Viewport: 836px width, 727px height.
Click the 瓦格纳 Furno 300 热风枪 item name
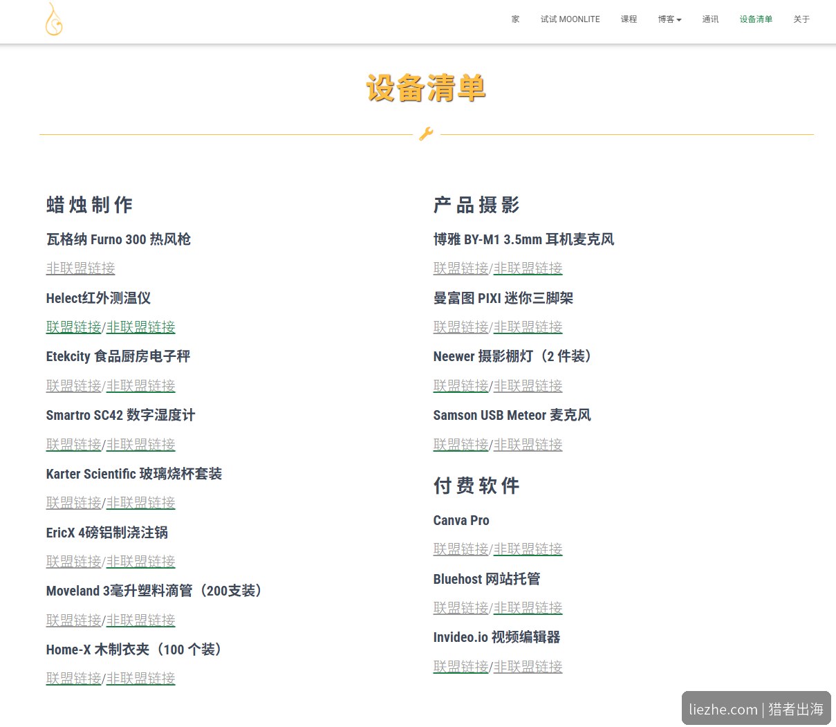click(x=118, y=239)
